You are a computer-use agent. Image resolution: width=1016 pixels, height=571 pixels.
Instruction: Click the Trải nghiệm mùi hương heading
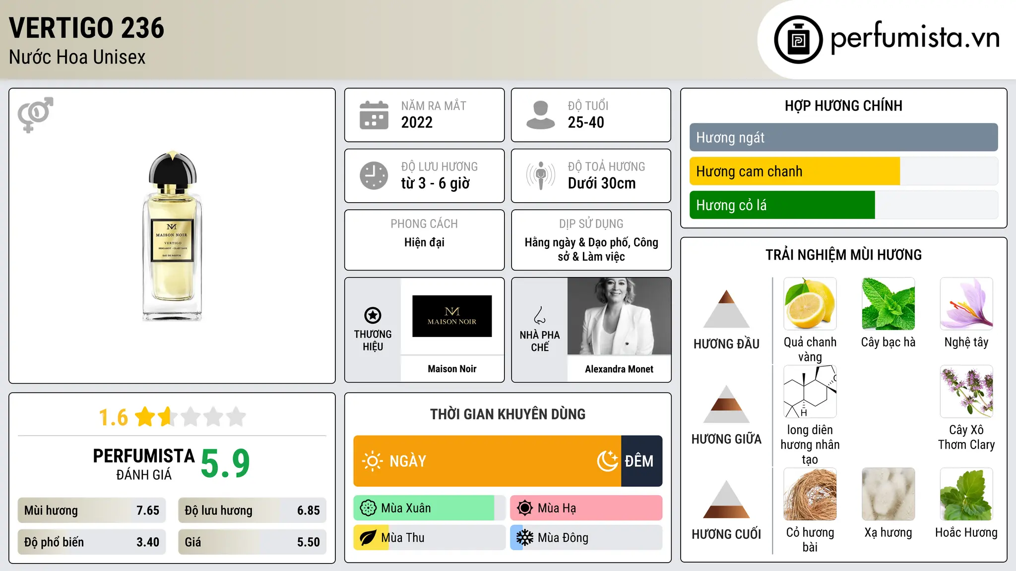tap(843, 255)
